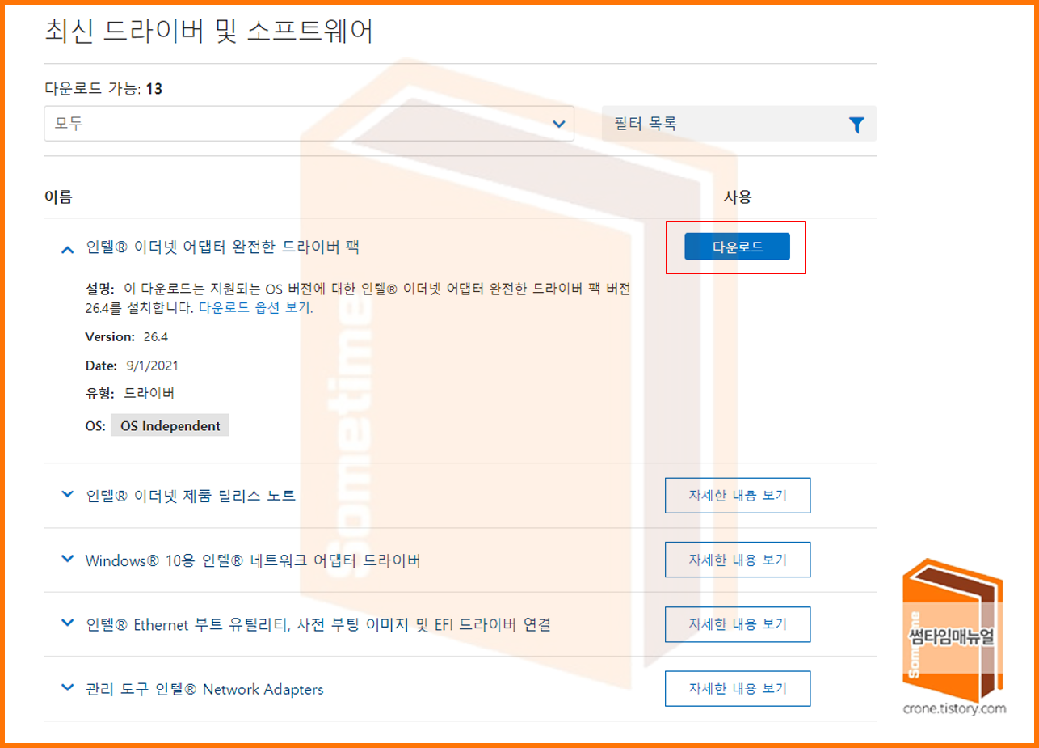Click the 이름 column header
The image size is (1039, 748).
pos(58,197)
